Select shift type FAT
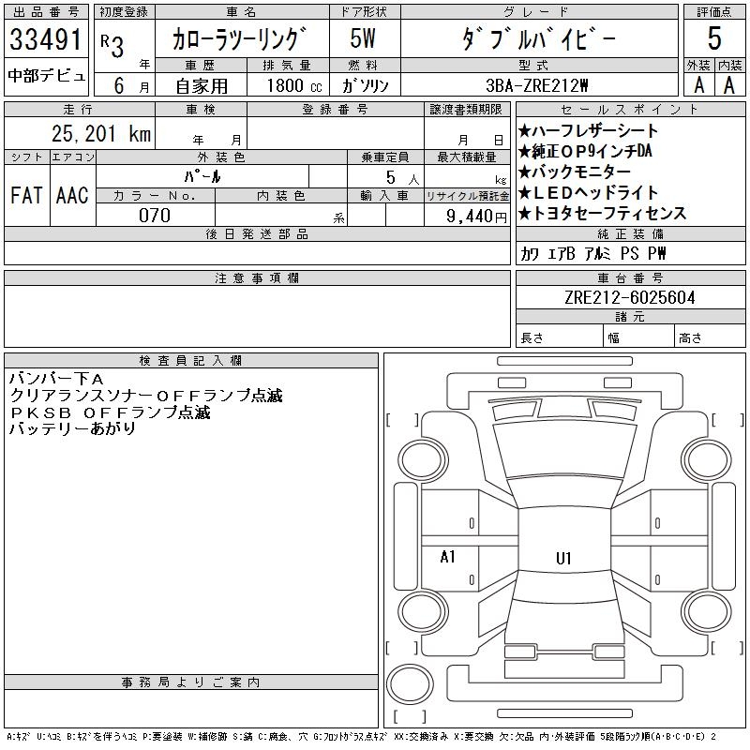The height and width of the screenshot is (750, 750). pos(27,195)
